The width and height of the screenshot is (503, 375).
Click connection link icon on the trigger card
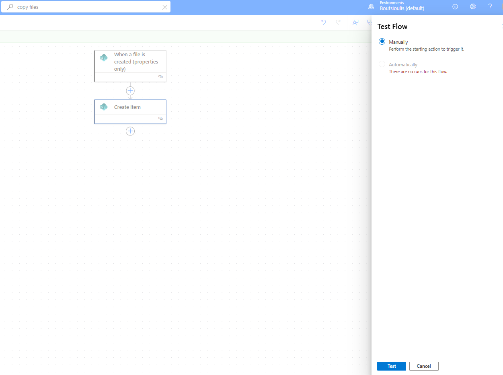(x=160, y=76)
